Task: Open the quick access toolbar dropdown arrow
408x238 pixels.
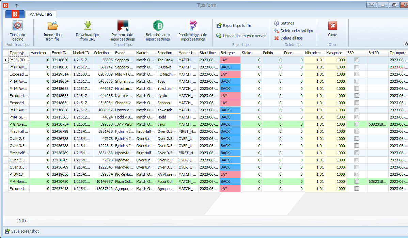Action: pyautogui.click(x=16, y=5)
